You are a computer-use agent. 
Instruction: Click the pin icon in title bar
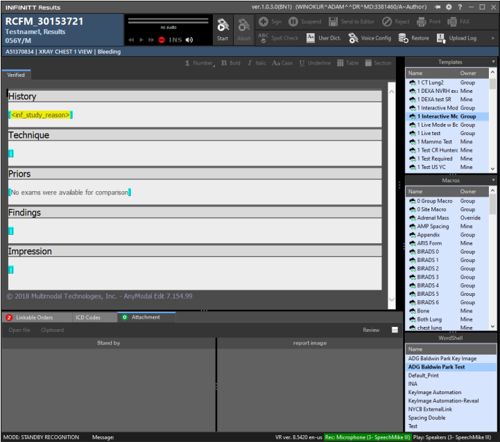tap(437, 6)
